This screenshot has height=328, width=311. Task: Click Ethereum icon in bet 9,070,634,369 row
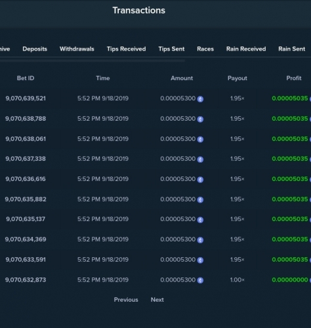coord(200,240)
